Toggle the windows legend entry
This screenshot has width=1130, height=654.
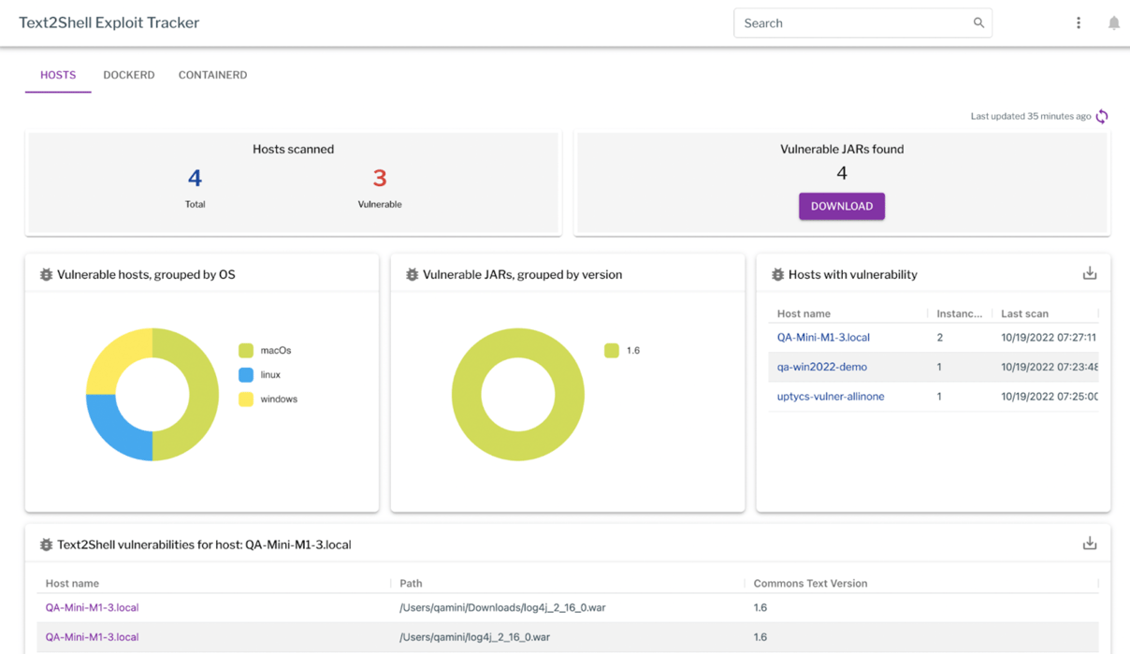268,399
